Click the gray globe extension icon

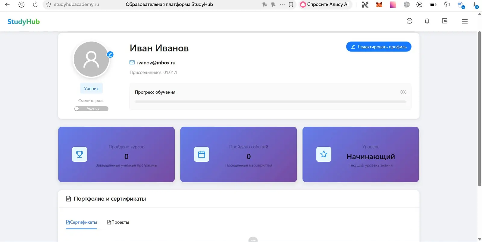pos(407,5)
